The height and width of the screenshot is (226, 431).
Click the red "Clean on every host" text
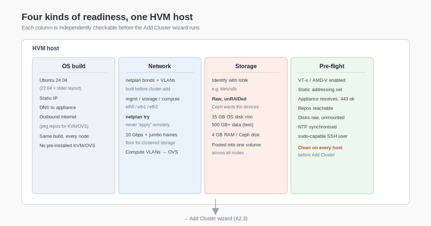click(x=320, y=148)
